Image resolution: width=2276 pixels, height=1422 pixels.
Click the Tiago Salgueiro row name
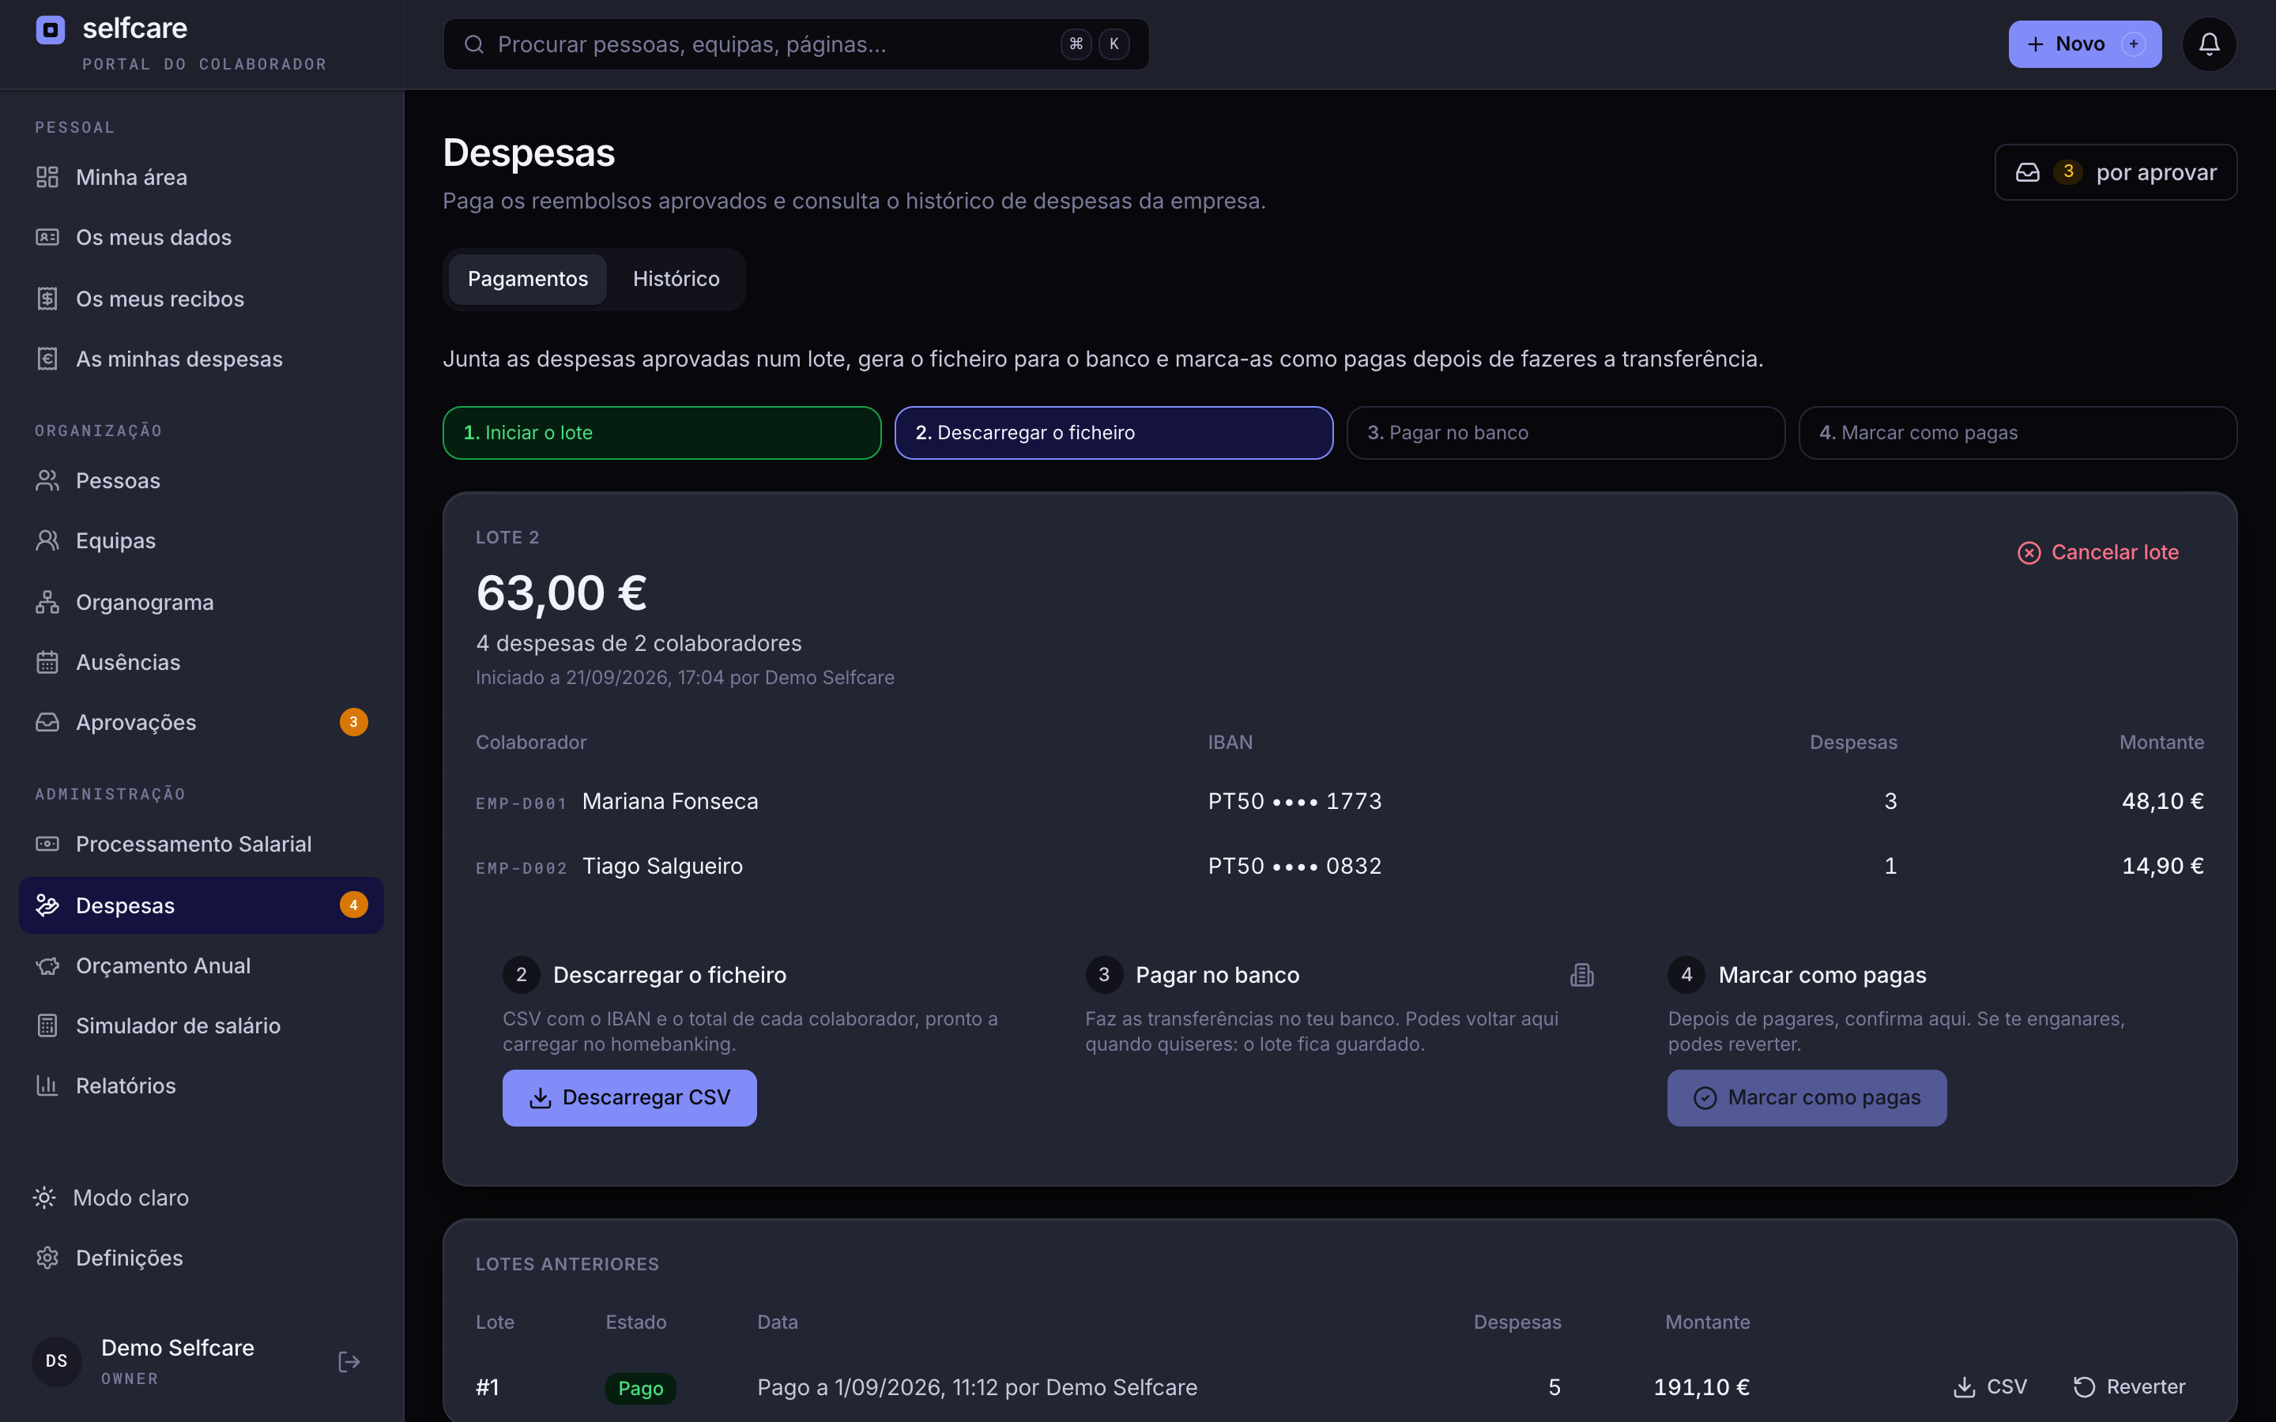[662, 866]
